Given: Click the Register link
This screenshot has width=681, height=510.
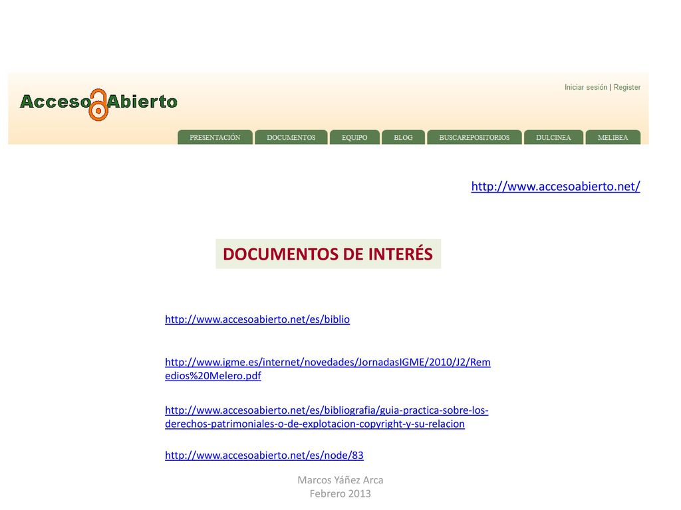Looking at the screenshot, I should 626,87.
